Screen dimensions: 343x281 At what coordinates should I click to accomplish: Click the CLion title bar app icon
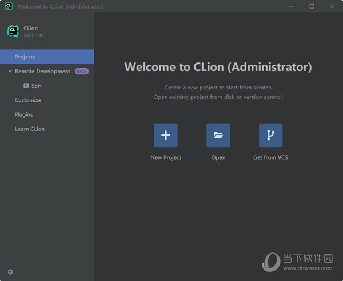pos(9,6)
